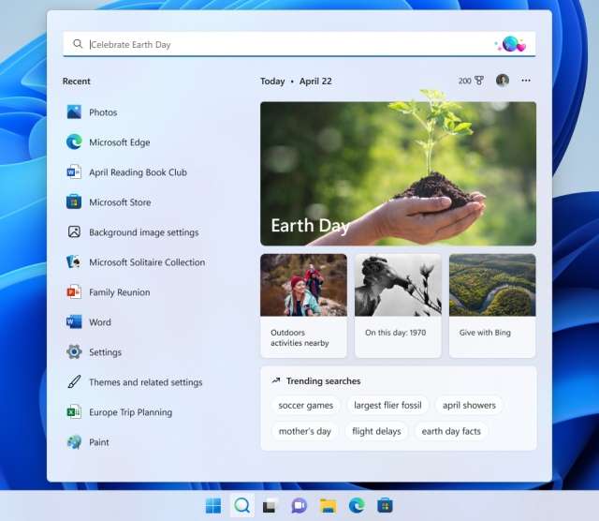
Task: Click the search input field
Action: point(299,44)
